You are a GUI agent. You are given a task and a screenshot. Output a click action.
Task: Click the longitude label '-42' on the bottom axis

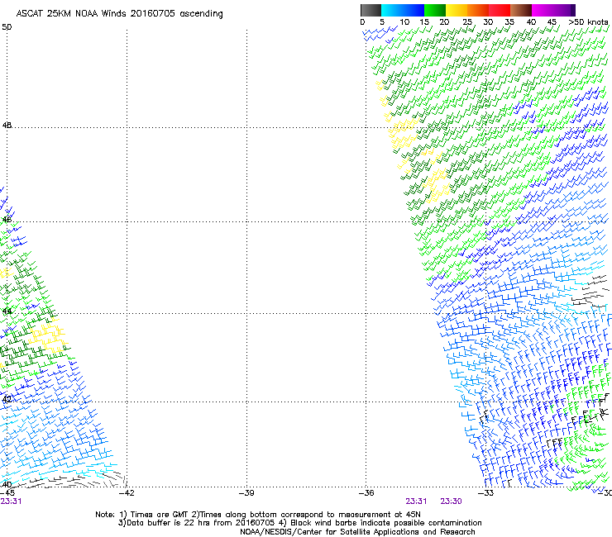(x=127, y=493)
